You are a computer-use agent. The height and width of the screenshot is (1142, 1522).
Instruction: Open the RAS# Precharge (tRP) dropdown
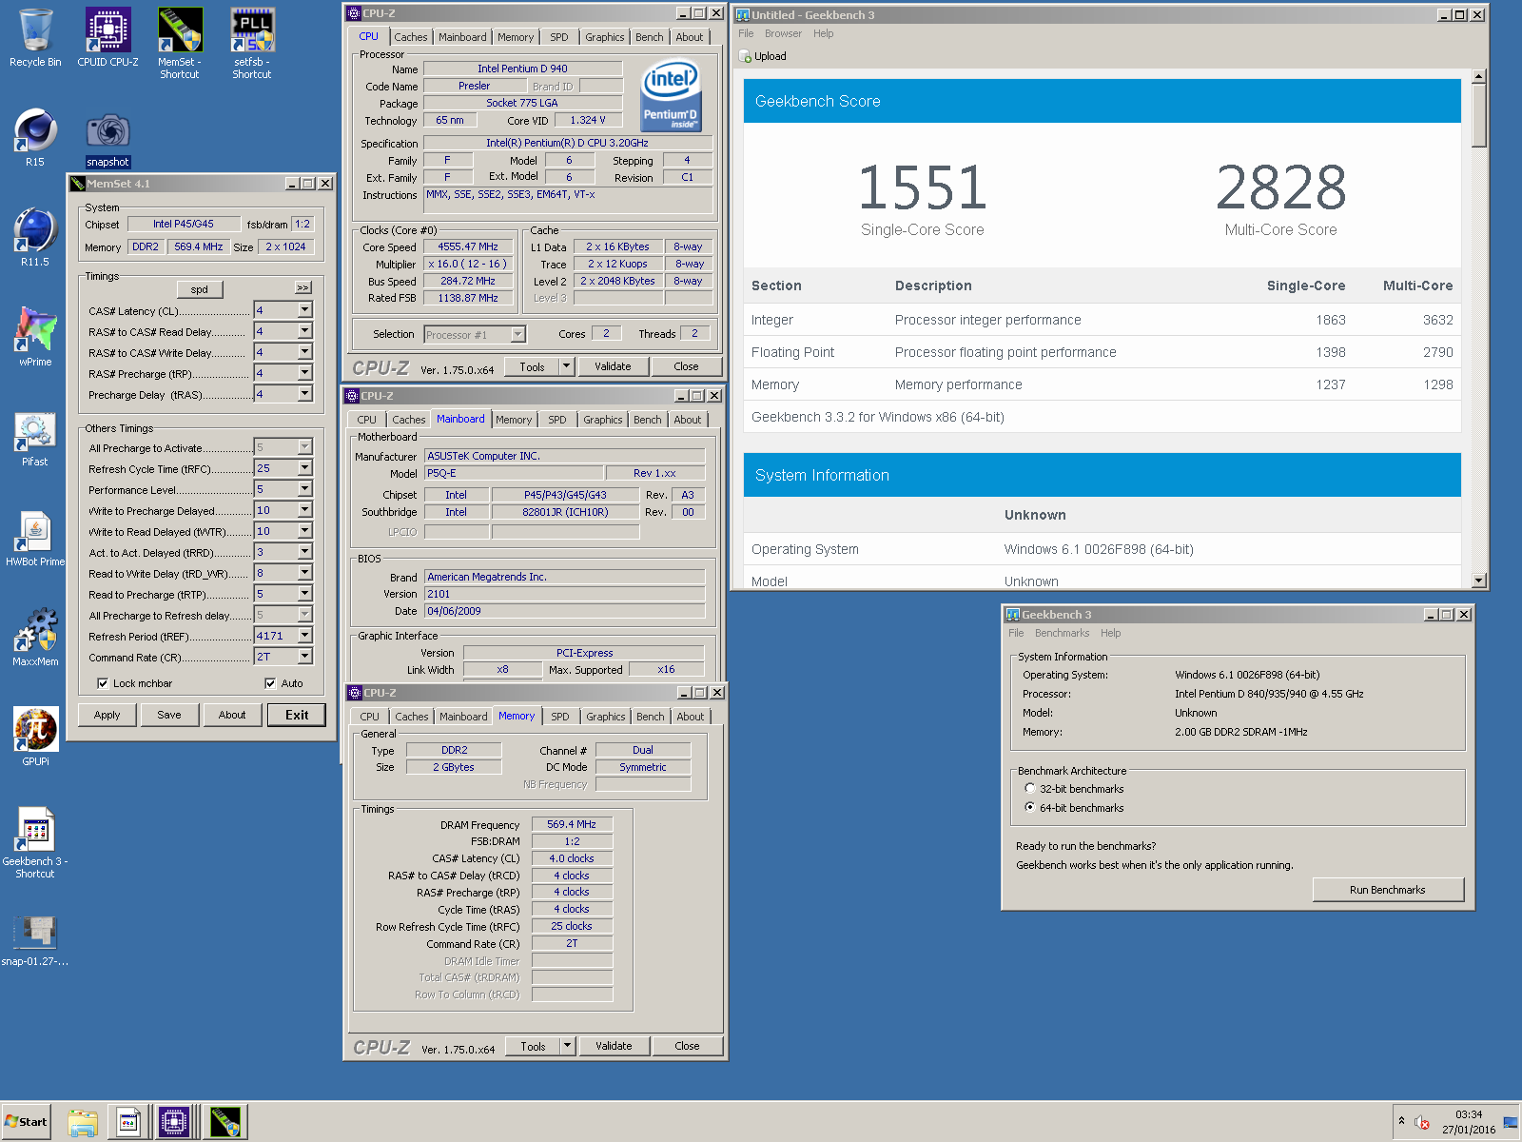(x=304, y=372)
